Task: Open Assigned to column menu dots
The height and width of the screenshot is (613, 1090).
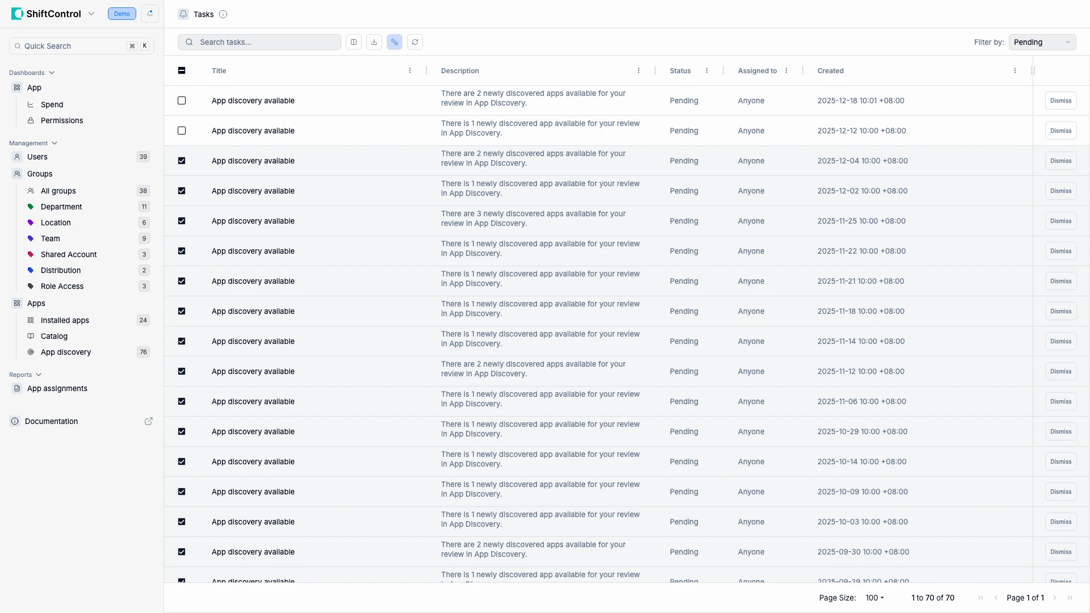Action: point(786,71)
